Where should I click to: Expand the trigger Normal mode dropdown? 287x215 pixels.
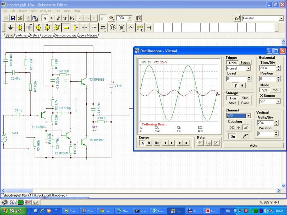(248, 68)
